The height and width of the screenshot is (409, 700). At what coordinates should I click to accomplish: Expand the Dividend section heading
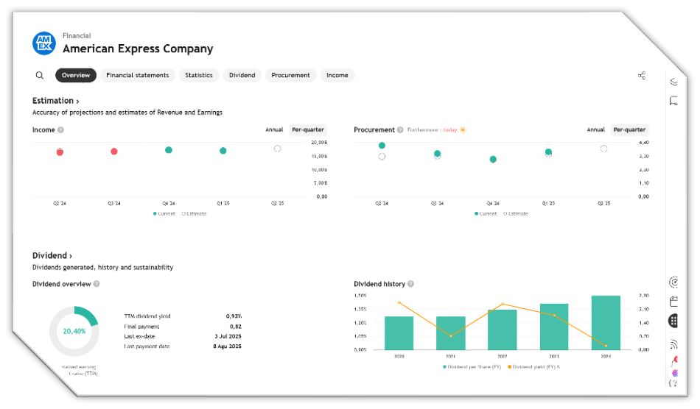(x=52, y=256)
